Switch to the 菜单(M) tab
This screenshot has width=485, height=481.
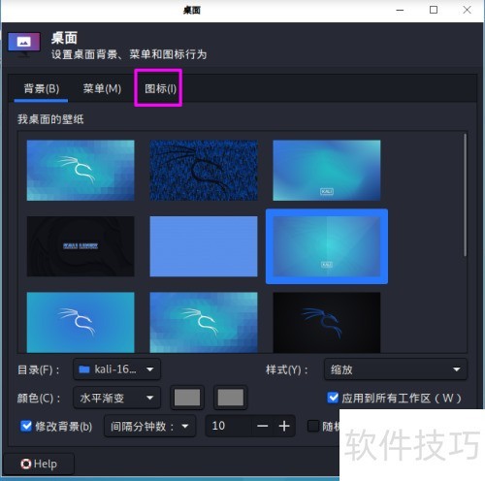pos(102,88)
